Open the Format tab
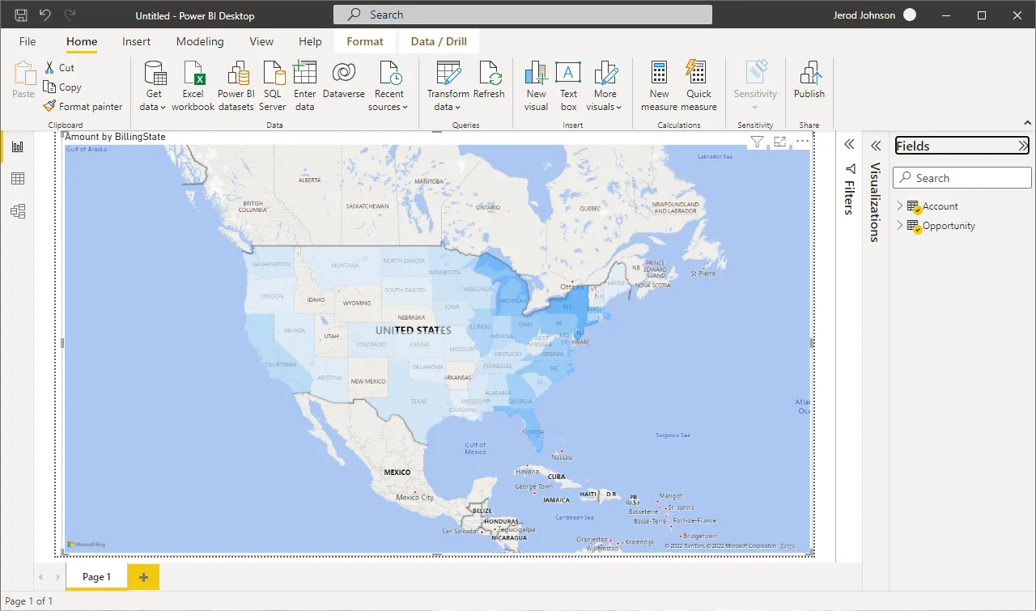 point(364,41)
